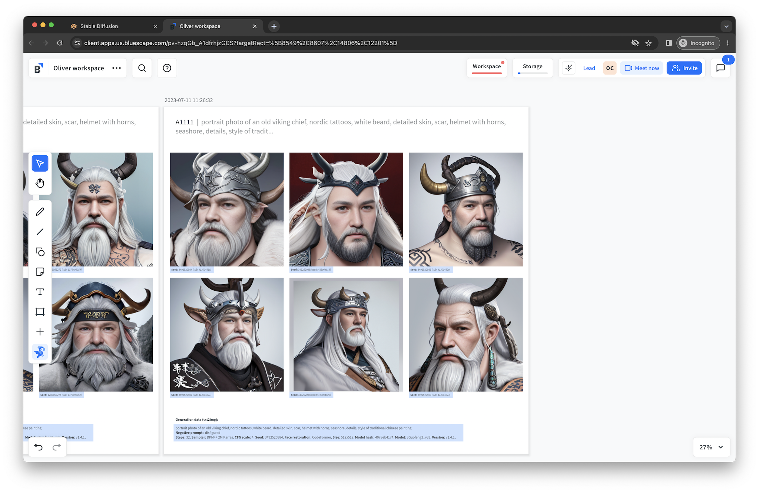Toggle the side panel in Chrome
The height and width of the screenshot is (493, 759).
click(669, 43)
